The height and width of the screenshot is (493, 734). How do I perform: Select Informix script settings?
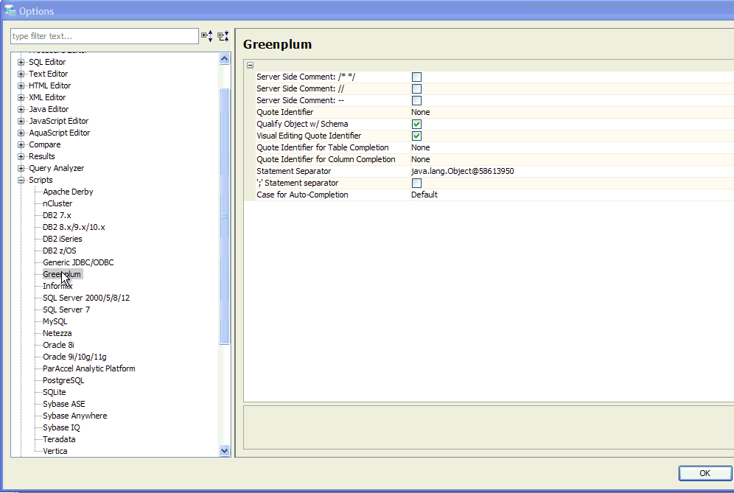(57, 286)
